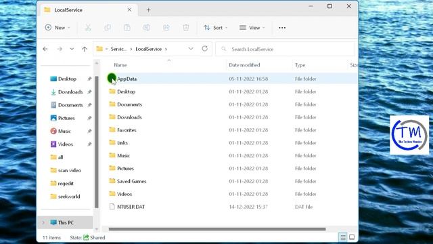The width and height of the screenshot is (433, 244).
Task: Click the 11 items status text
Action: point(51,237)
